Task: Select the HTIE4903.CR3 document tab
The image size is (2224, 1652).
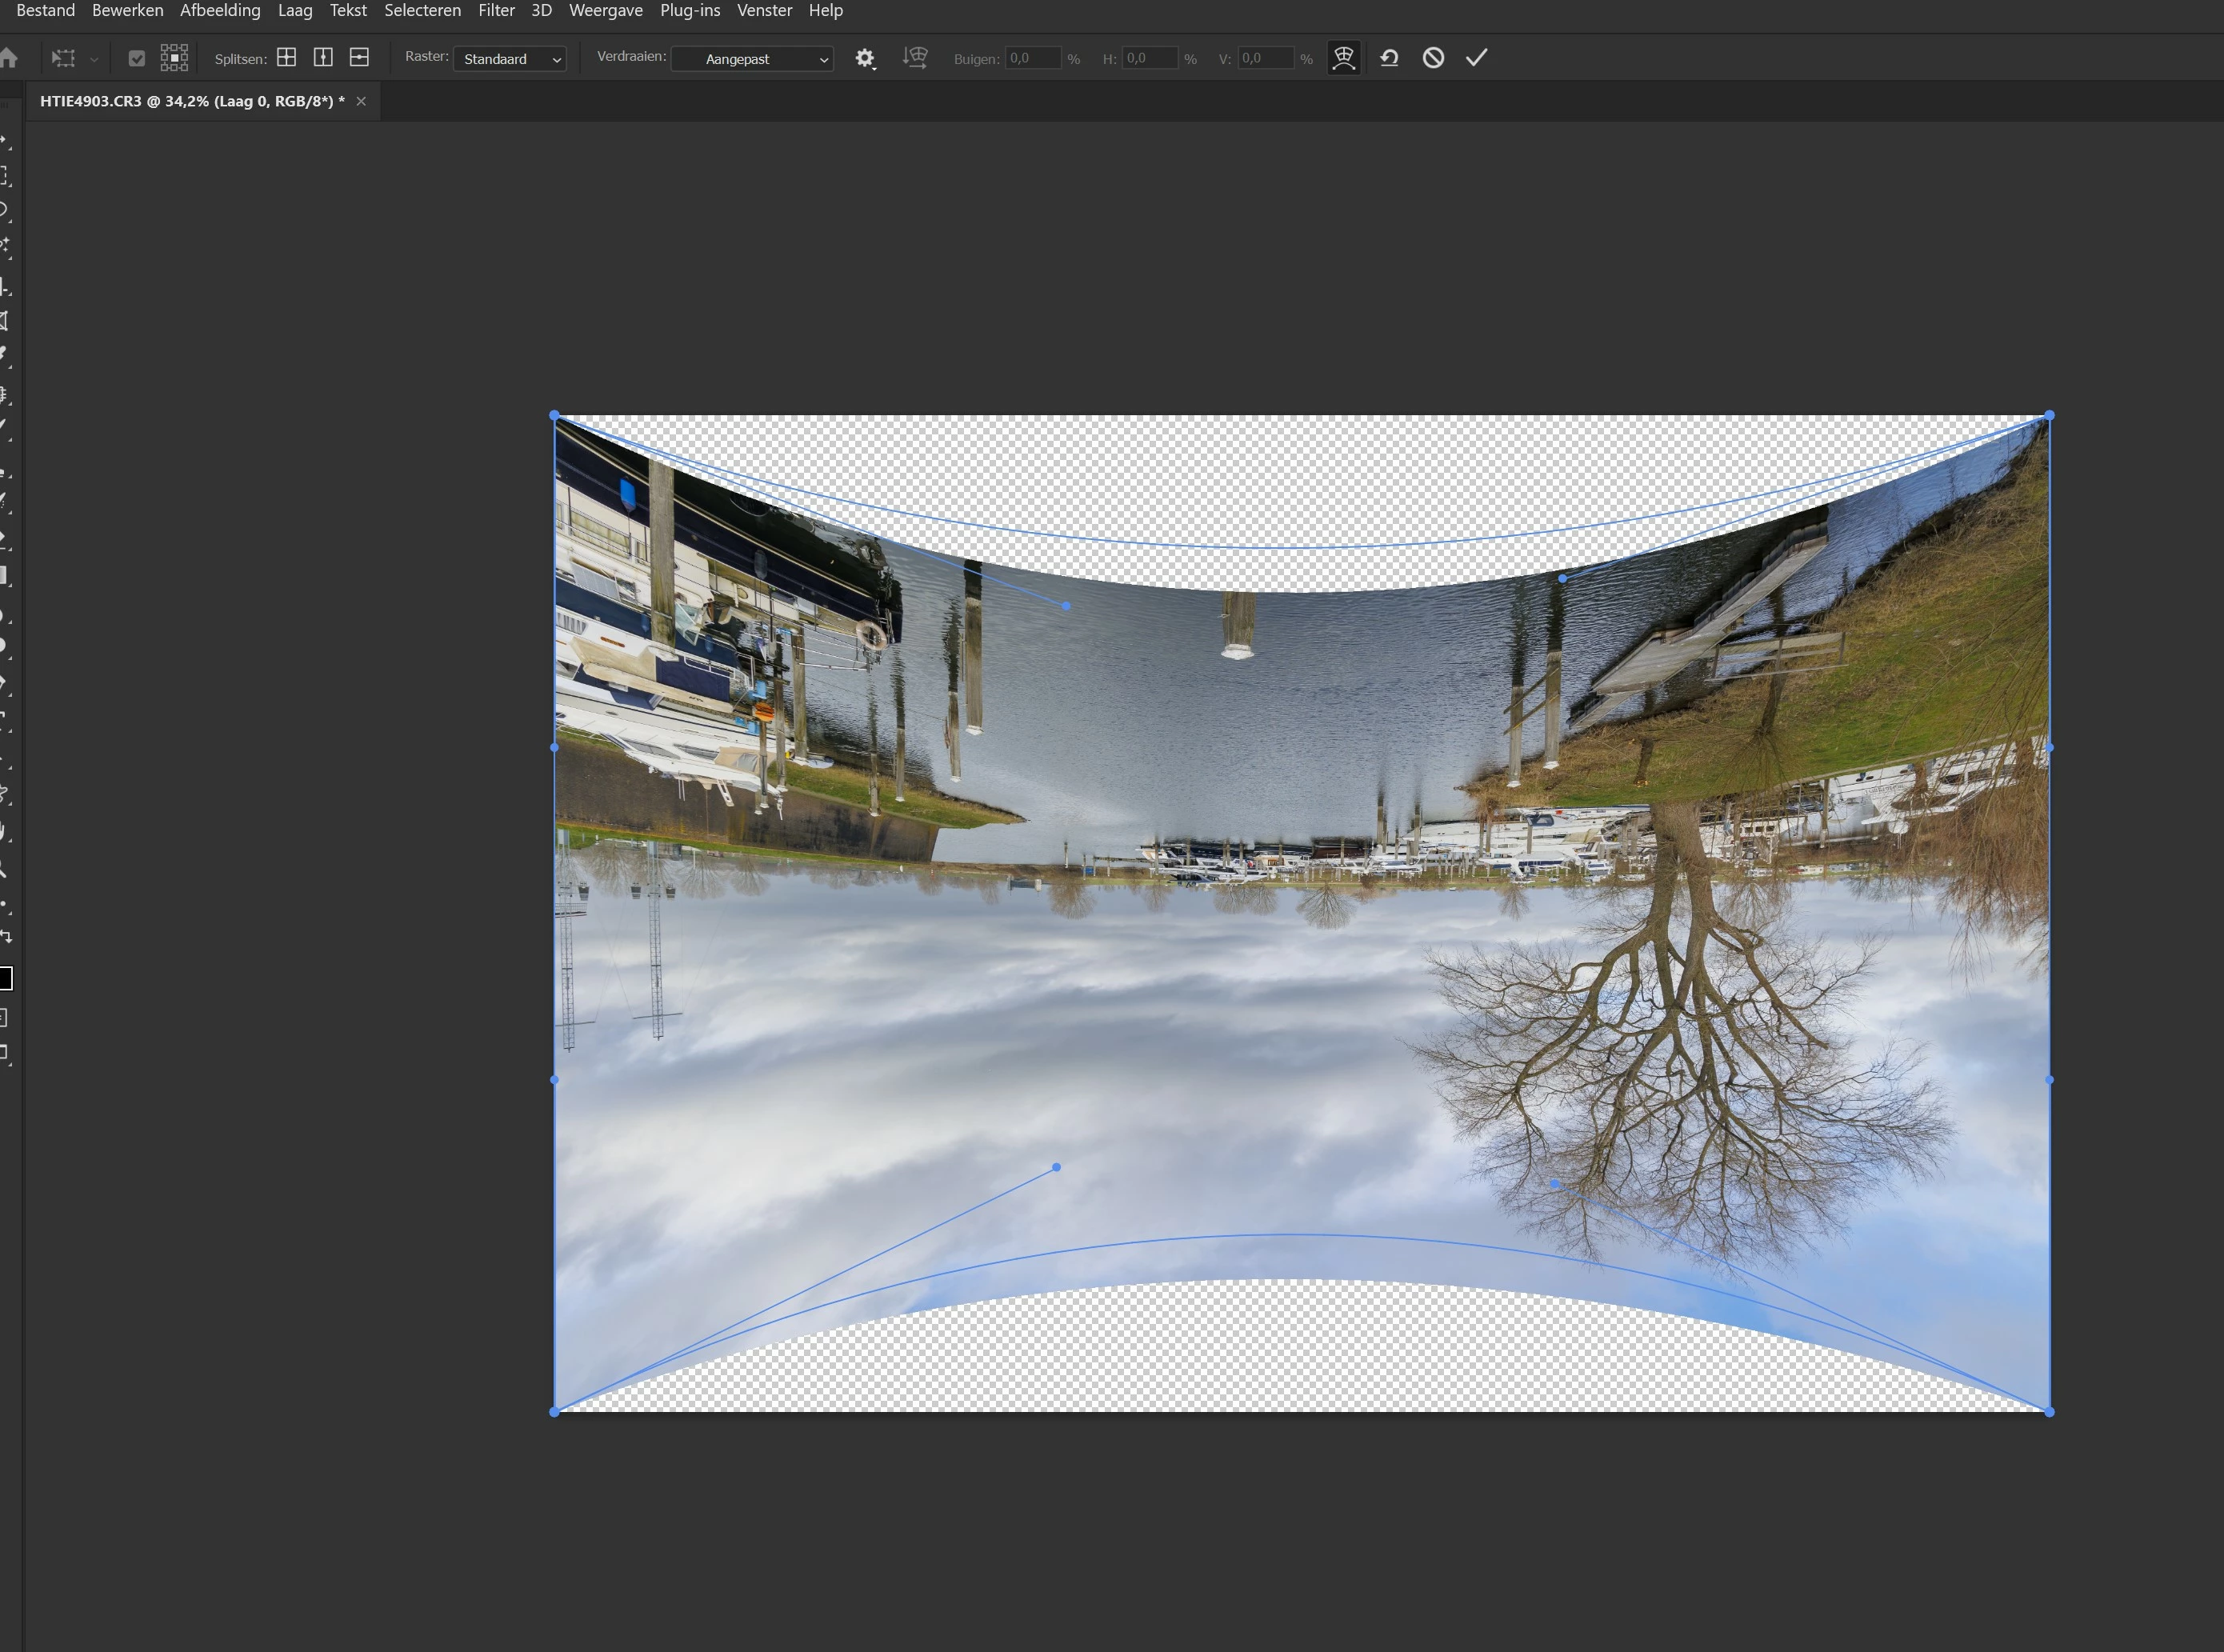Action: (x=192, y=101)
